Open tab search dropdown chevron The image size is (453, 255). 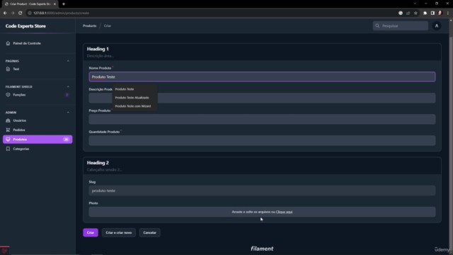pos(415,4)
